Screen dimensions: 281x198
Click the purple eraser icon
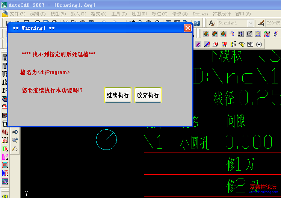198,44
